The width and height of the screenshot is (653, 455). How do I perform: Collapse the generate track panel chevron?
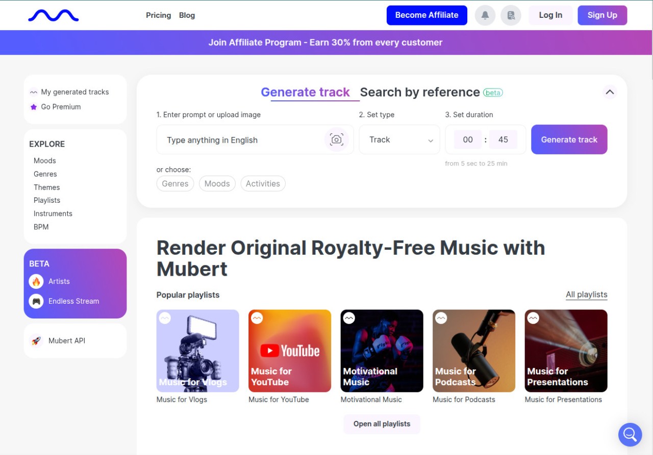click(609, 92)
